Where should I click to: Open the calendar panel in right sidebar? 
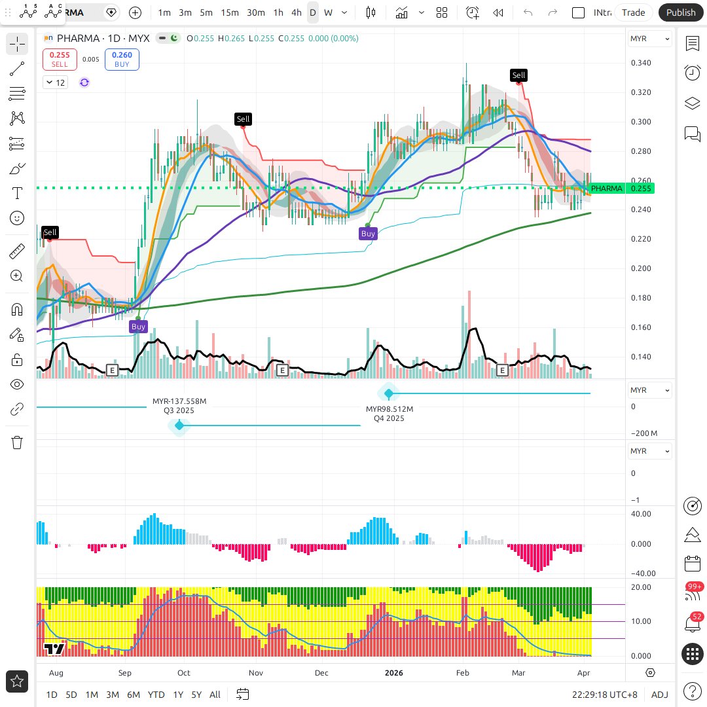click(x=692, y=564)
